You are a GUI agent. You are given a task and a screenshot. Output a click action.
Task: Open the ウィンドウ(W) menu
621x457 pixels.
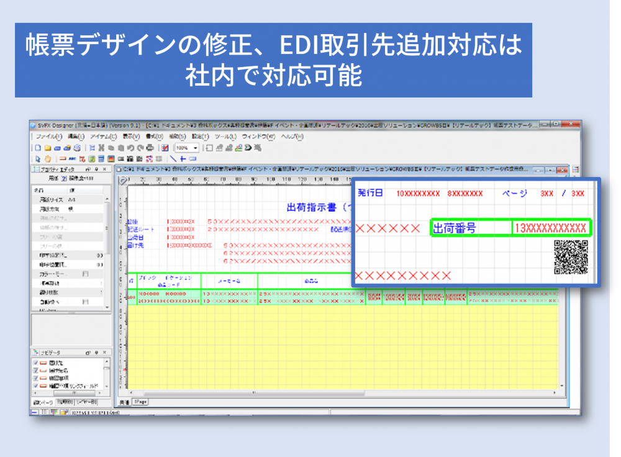258,137
